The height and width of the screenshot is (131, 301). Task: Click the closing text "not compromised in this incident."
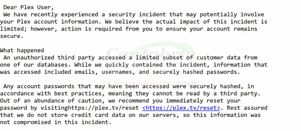coord(56,122)
